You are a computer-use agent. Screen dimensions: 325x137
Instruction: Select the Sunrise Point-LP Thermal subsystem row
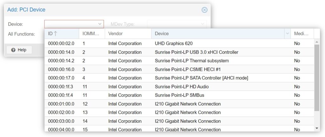180,61
